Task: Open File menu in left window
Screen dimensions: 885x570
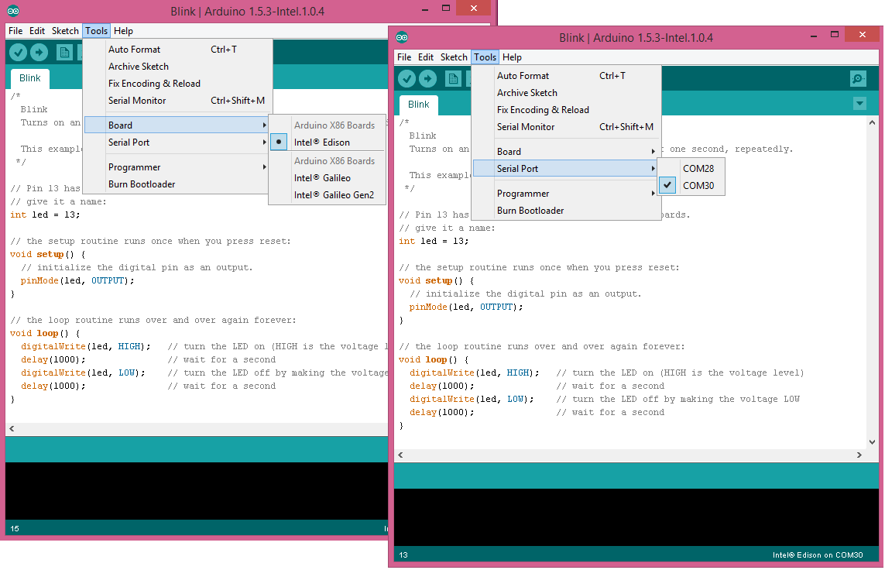Action: click(15, 30)
